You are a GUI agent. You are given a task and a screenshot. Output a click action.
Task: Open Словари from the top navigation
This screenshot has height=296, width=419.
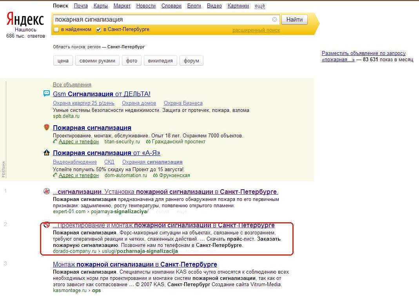[x=171, y=6]
